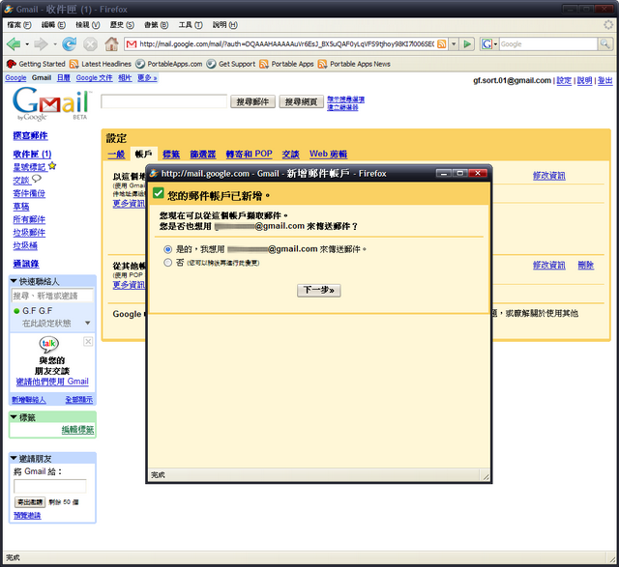
Task: Open the 檔案 menu
Action: pyautogui.click(x=19, y=25)
